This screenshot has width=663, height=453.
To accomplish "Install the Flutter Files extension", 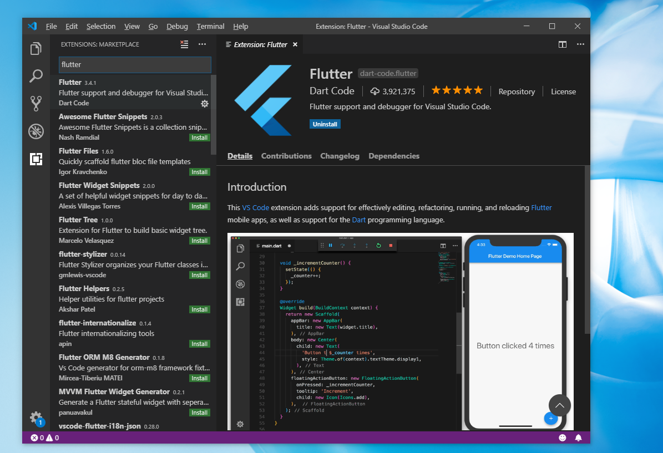I will [x=200, y=172].
